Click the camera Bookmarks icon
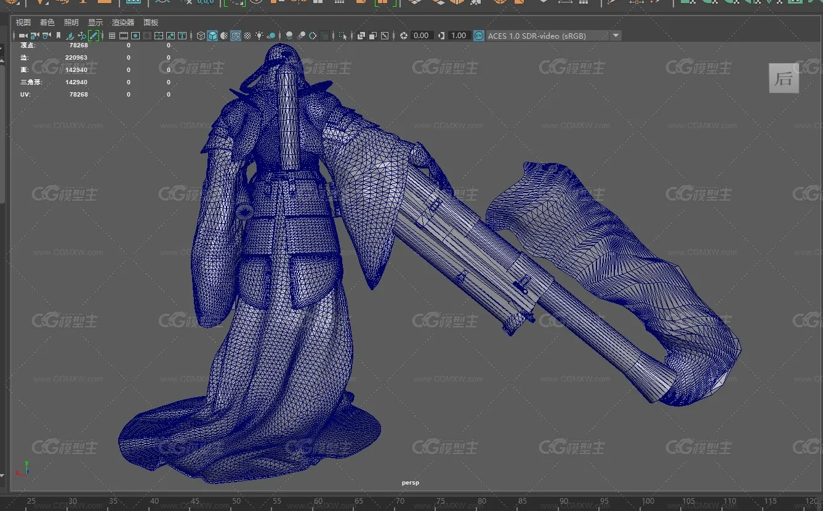Screen dimensions: 823x511 coord(58,36)
